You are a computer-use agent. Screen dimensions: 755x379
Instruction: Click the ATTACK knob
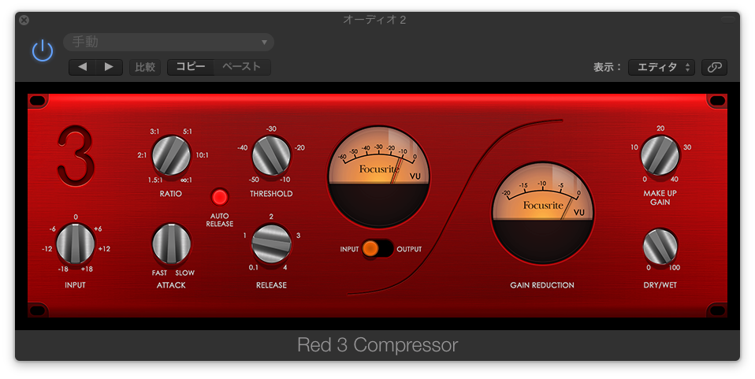point(172,243)
